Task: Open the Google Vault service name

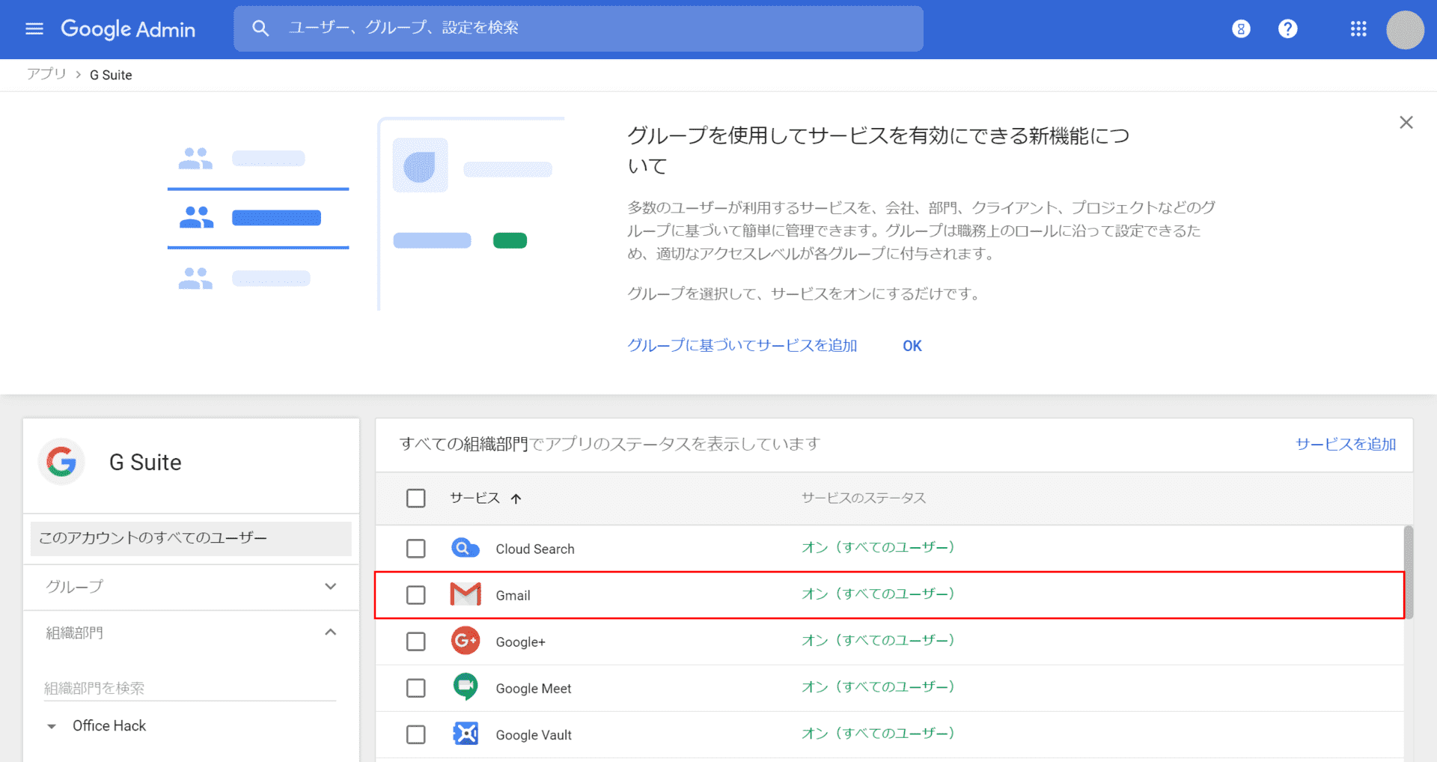Action: pos(534,734)
